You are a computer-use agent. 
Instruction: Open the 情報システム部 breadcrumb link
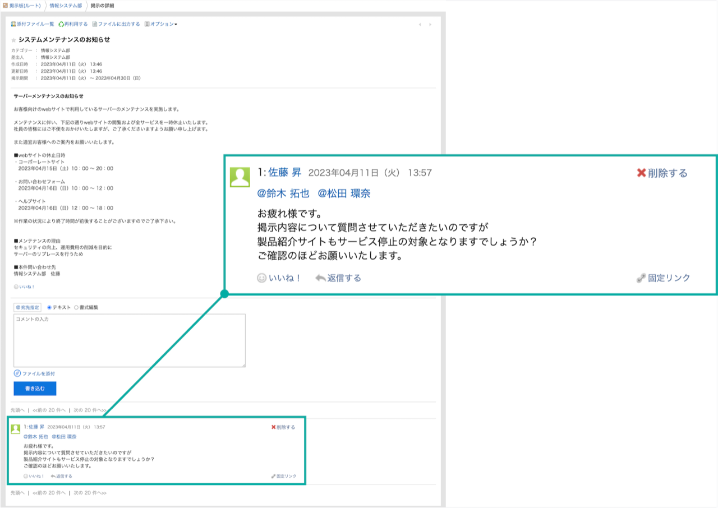tap(66, 5)
